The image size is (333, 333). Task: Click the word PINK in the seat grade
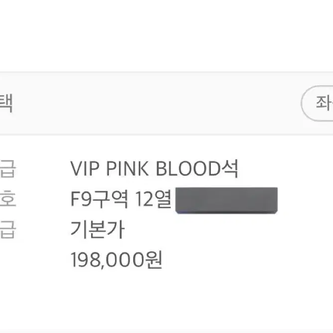pos(127,168)
